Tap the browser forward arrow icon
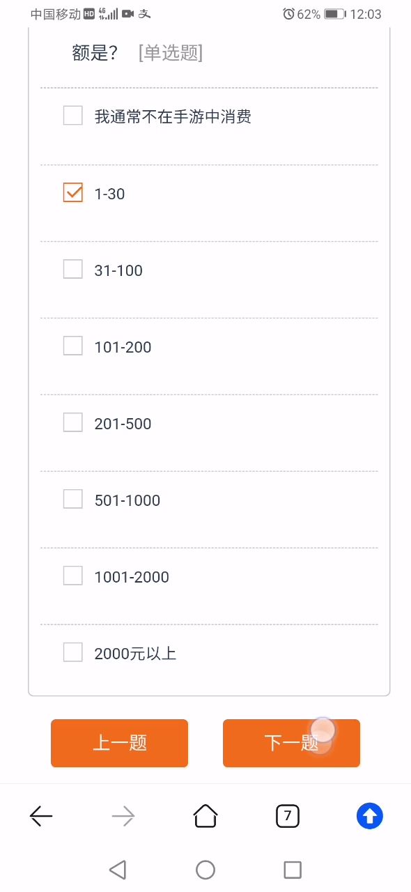Viewport: 411px width, 892px height. 123,816
